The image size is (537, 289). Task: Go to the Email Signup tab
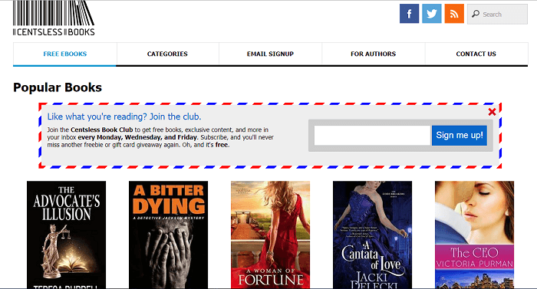click(270, 54)
